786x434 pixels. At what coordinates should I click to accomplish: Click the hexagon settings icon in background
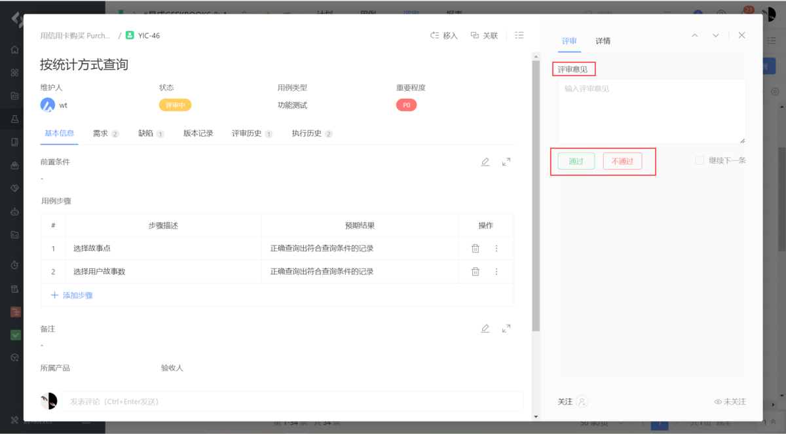(x=775, y=92)
